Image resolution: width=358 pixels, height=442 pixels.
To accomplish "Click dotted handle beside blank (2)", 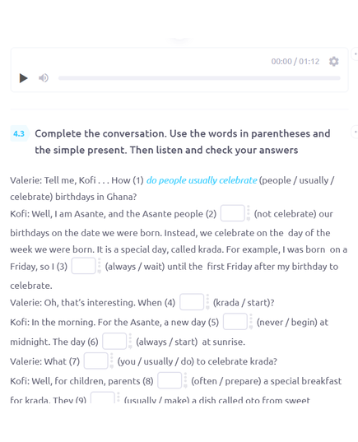I will pyautogui.click(x=249, y=213).
